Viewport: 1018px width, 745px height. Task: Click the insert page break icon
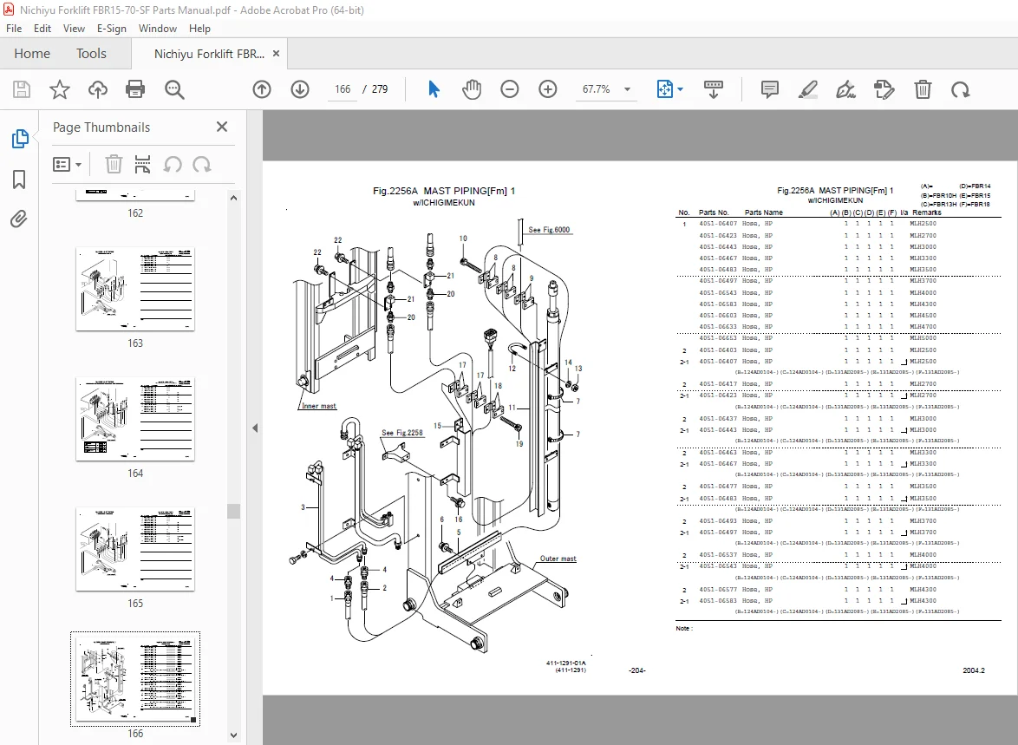point(142,164)
